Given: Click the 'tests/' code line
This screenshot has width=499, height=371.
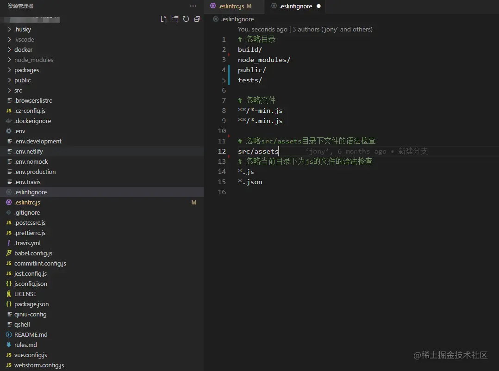Looking at the screenshot, I should pos(250,80).
